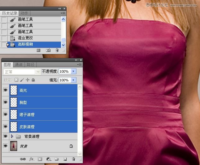Set history brush source beside first 画笔工具
Viewport: 200px width, 165px height.
pos(4,19)
